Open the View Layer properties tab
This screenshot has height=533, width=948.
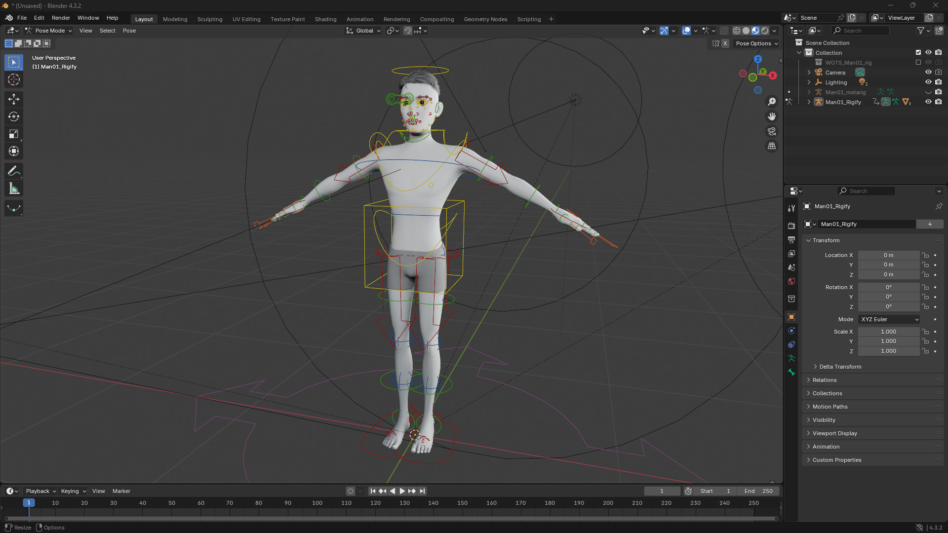791,253
